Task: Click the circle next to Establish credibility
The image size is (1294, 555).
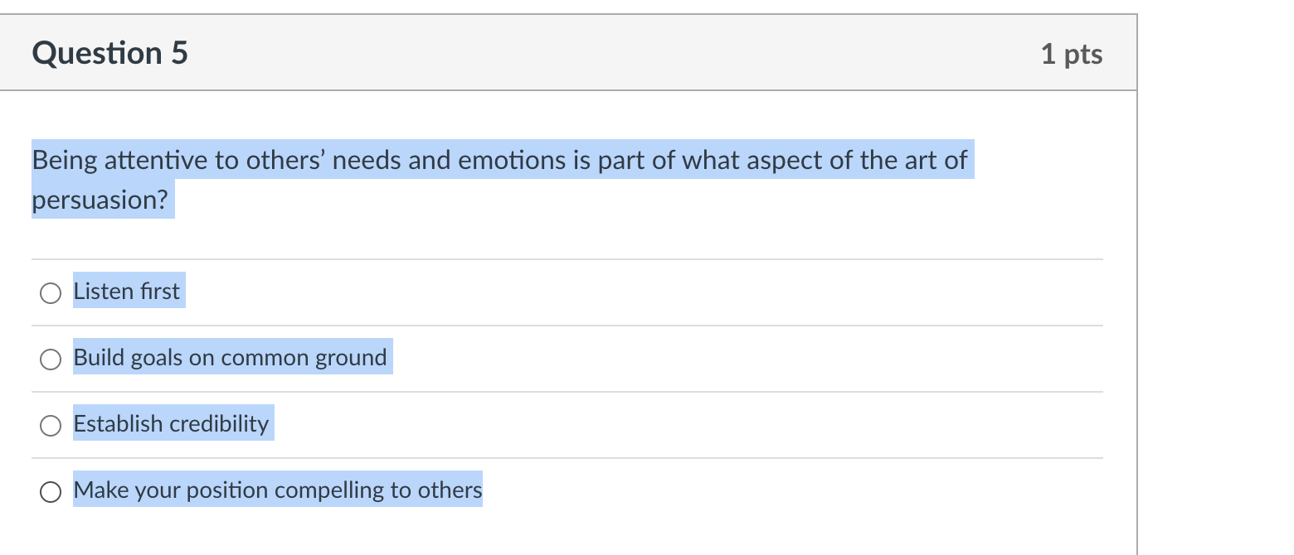Action: pyautogui.click(x=50, y=425)
